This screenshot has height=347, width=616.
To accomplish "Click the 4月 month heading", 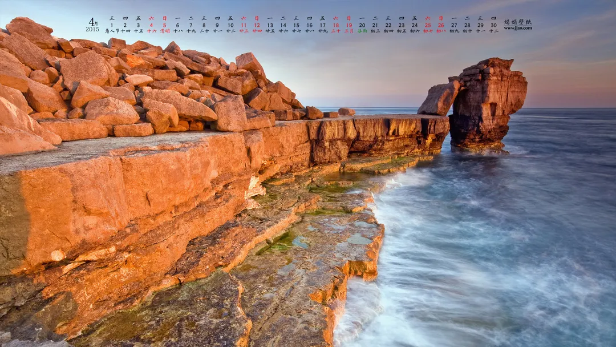I will [93, 22].
